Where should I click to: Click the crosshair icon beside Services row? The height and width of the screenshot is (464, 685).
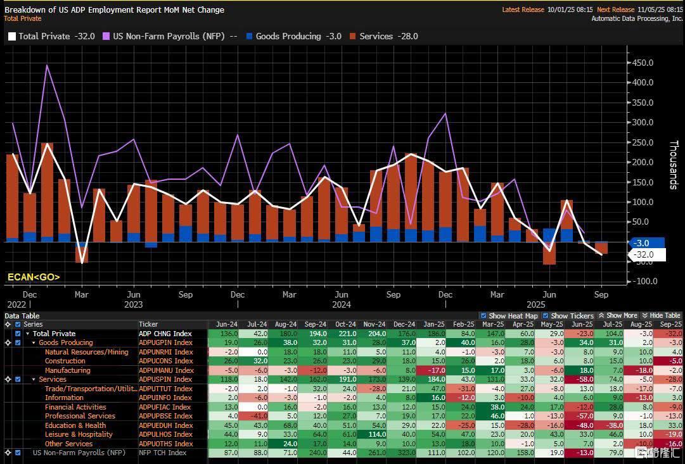8,379
